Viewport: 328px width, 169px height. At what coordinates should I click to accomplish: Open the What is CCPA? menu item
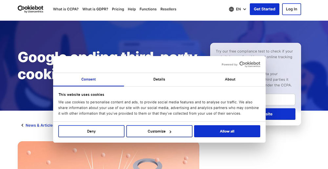(x=66, y=9)
